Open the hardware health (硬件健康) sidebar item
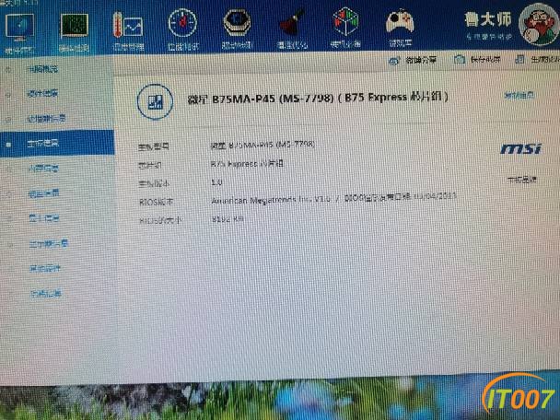 coord(42,94)
